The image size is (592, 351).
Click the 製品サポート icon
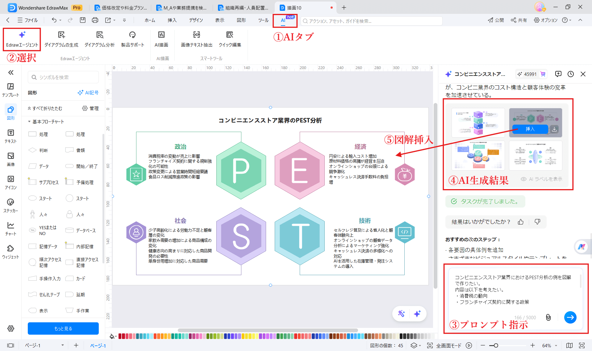coord(132,39)
